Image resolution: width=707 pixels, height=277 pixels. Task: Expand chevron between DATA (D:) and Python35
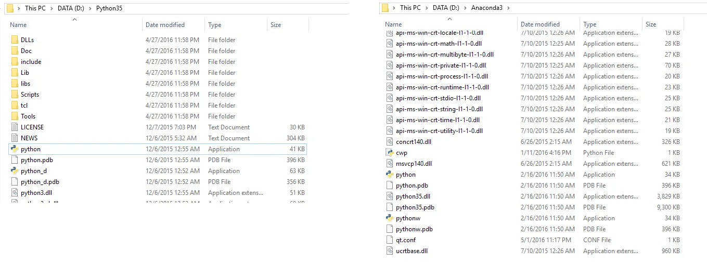click(91, 8)
